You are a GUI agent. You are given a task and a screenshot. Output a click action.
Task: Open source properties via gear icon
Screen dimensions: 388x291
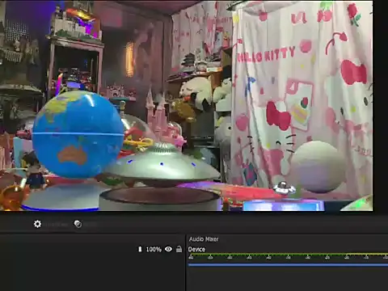pyautogui.click(x=37, y=224)
